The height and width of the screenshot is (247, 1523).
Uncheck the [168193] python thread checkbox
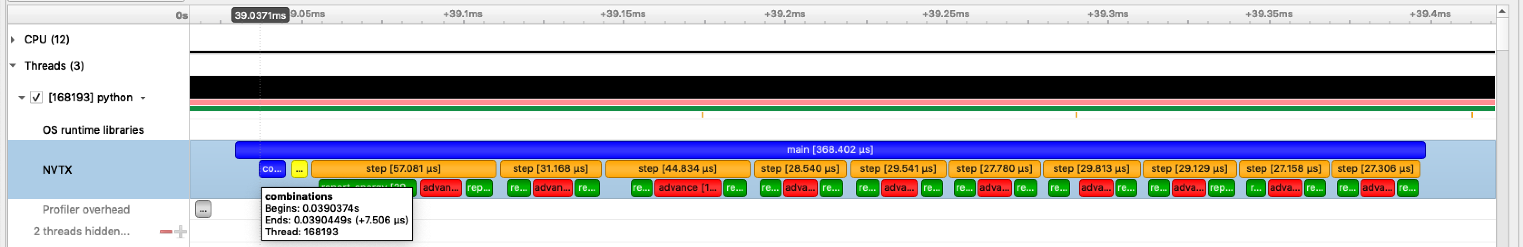tap(37, 97)
